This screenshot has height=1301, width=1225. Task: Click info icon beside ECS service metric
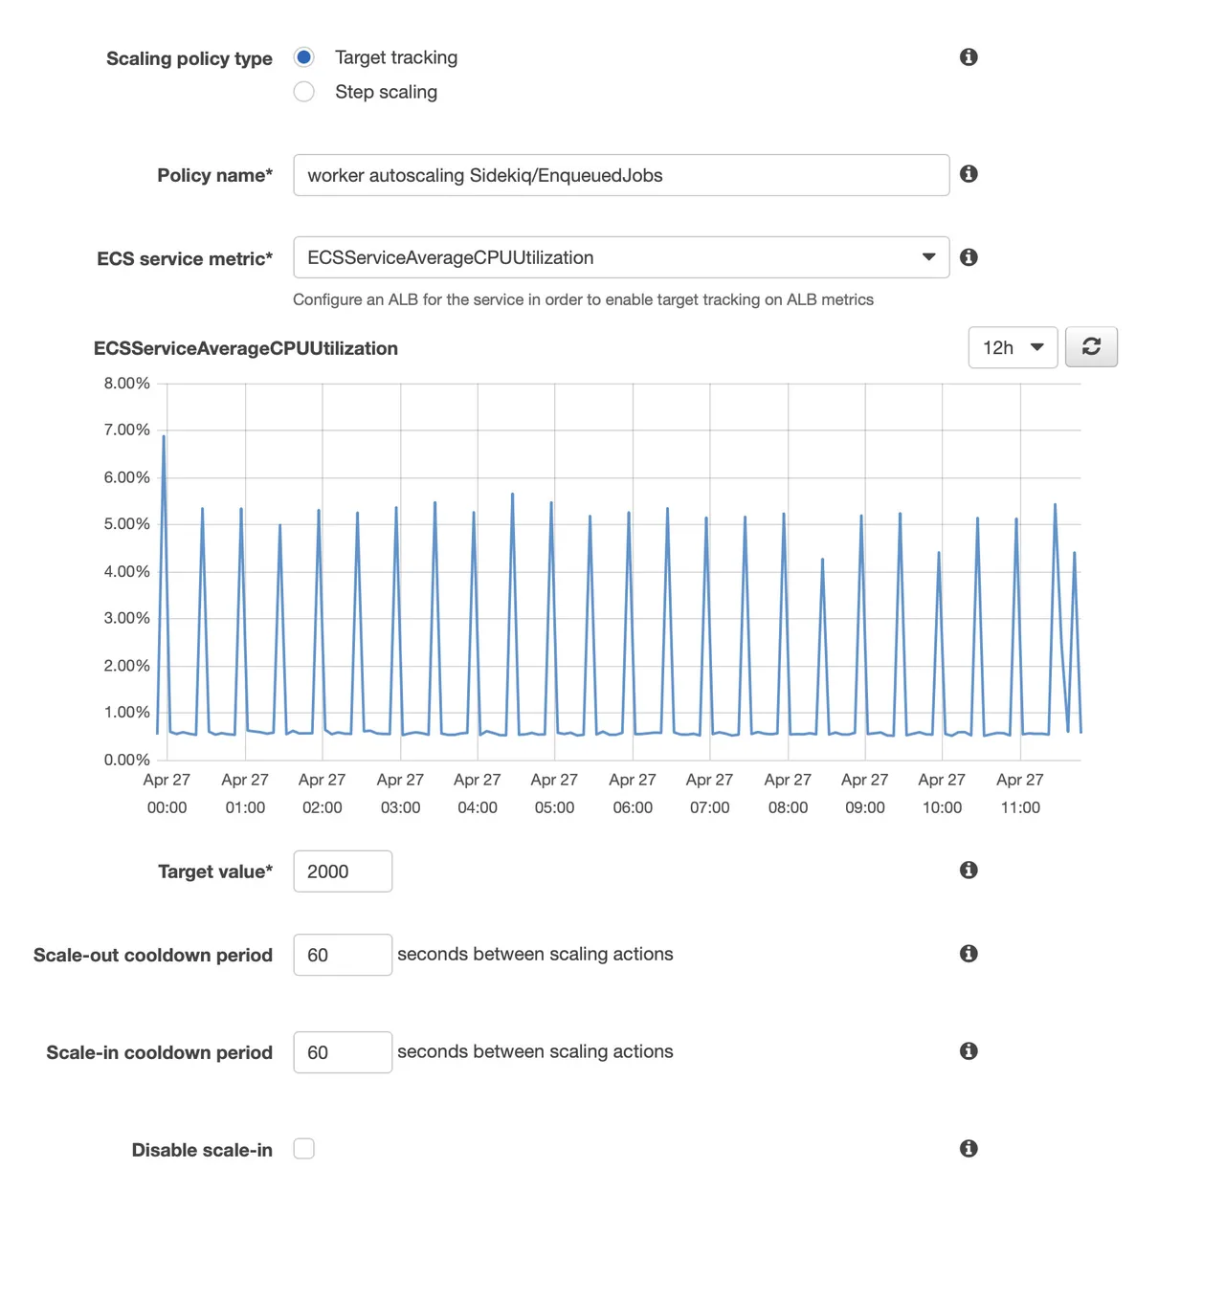click(969, 257)
